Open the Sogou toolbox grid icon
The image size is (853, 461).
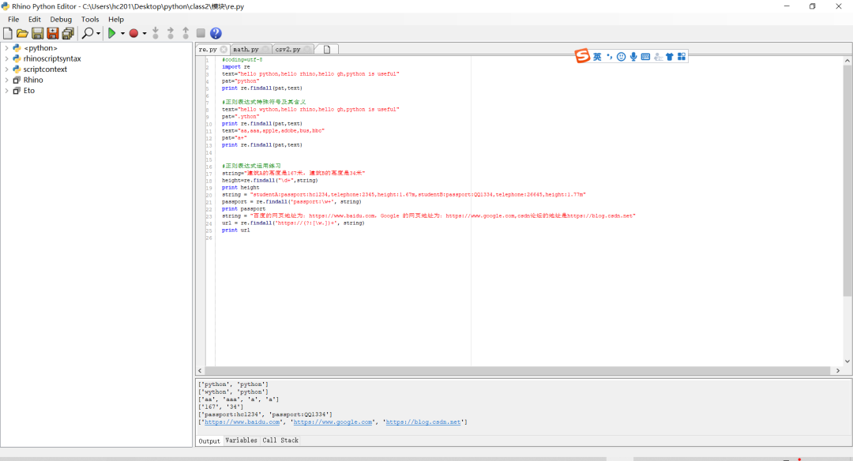pos(682,57)
